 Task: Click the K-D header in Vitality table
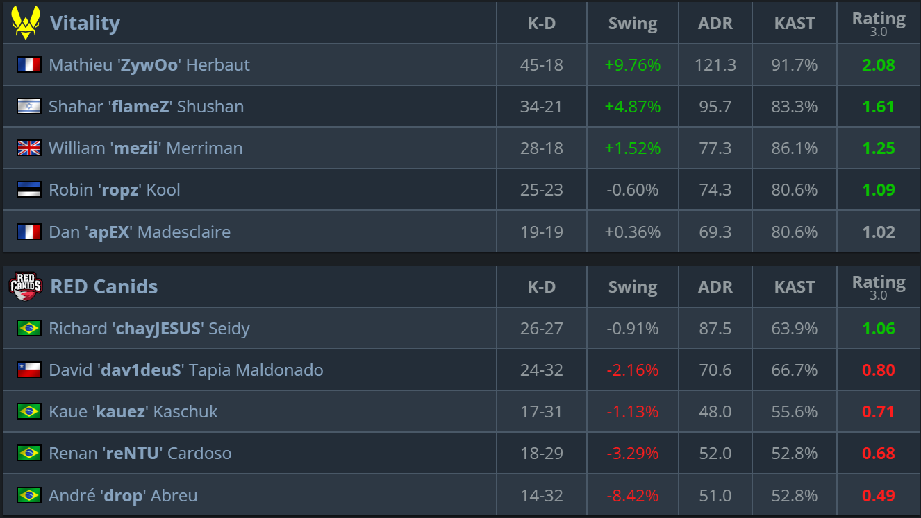(541, 23)
